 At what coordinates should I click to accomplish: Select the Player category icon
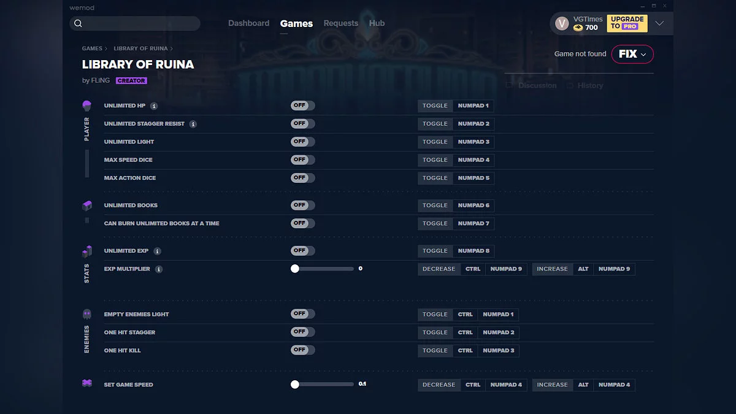[86, 106]
